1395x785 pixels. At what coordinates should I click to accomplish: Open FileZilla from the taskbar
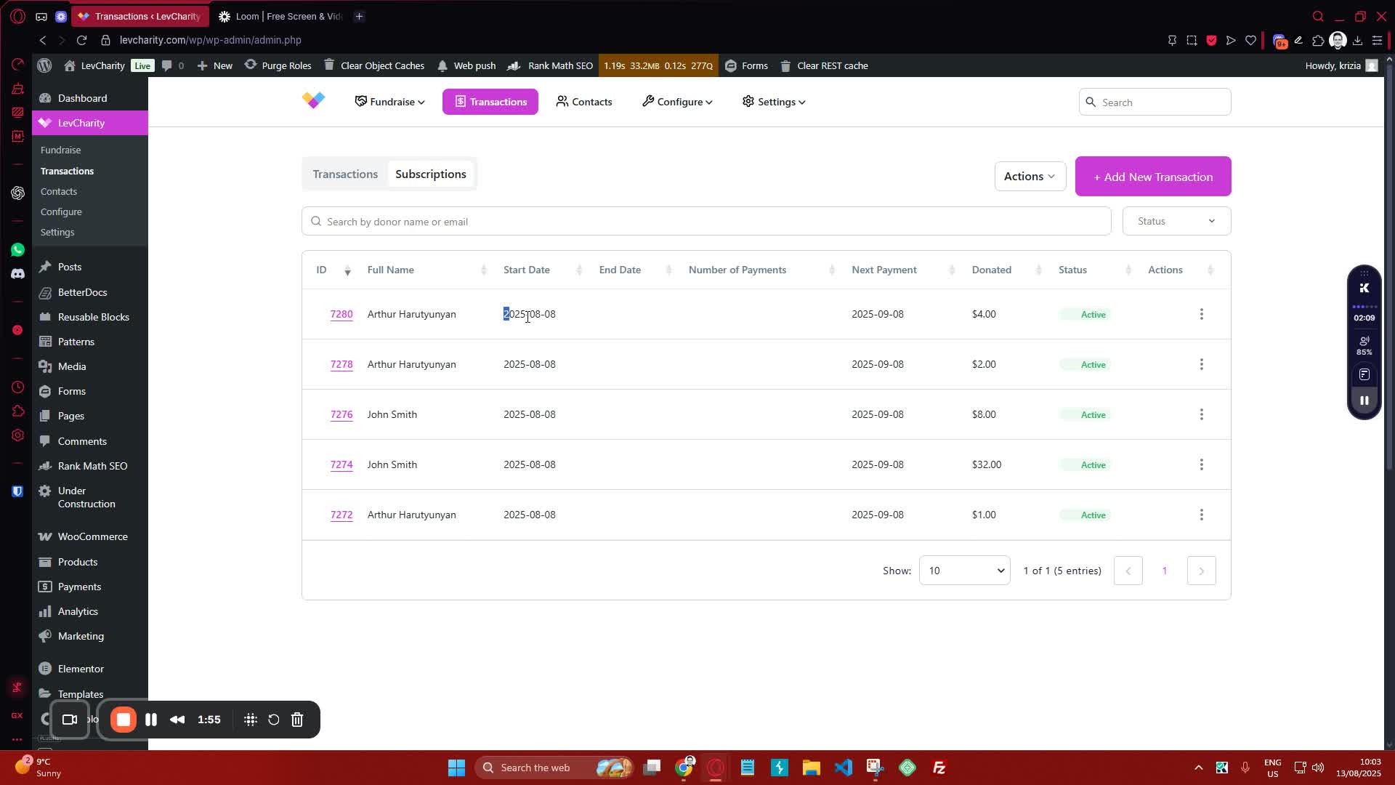tap(939, 768)
